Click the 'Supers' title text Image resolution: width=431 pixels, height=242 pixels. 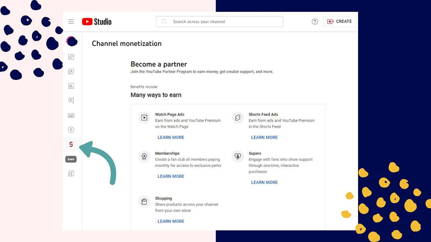coord(255,153)
